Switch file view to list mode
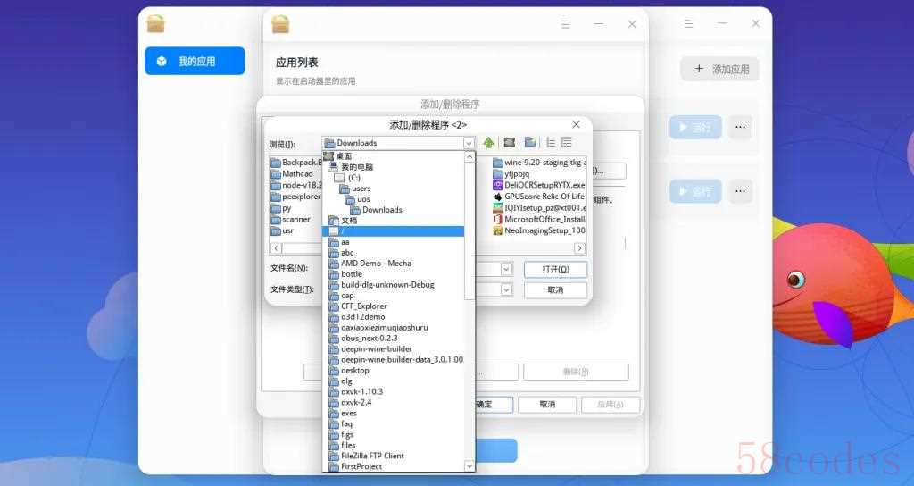914x486 pixels. click(x=551, y=142)
